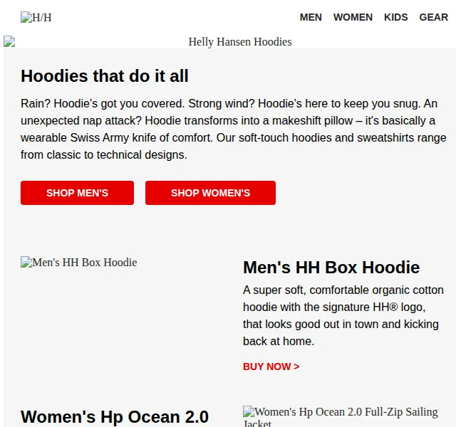The width and height of the screenshot is (456, 427).
Task: Click the Hoodies that do it all heading
Action: coord(105,76)
